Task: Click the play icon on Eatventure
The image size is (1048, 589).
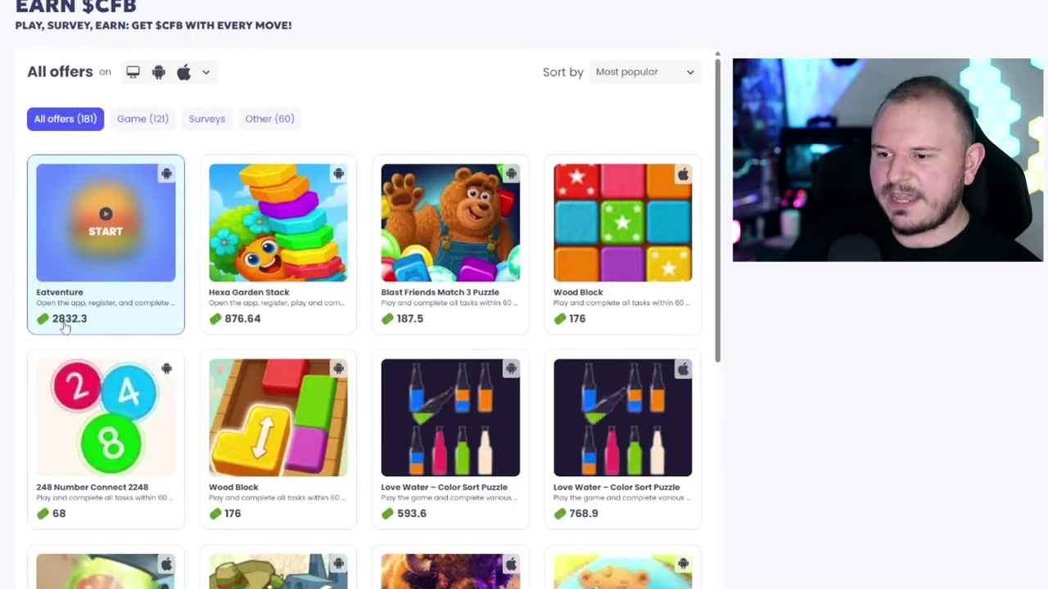Action: (x=106, y=214)
